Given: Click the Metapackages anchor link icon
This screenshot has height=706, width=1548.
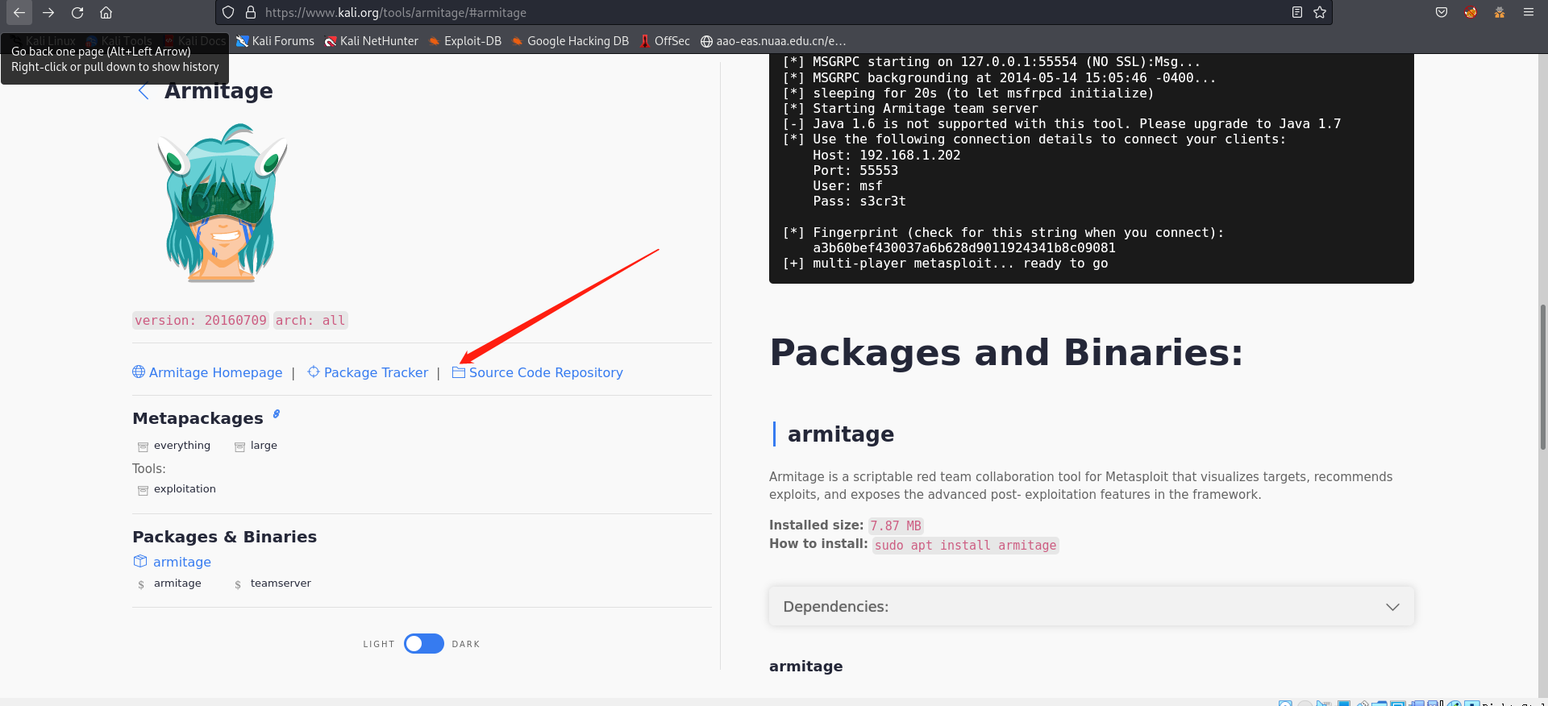Looking at the screenshot, I should click(276, 414).
